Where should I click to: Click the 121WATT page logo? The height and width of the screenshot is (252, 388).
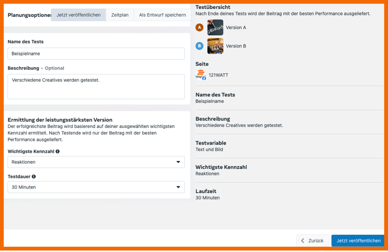(201, 75)
